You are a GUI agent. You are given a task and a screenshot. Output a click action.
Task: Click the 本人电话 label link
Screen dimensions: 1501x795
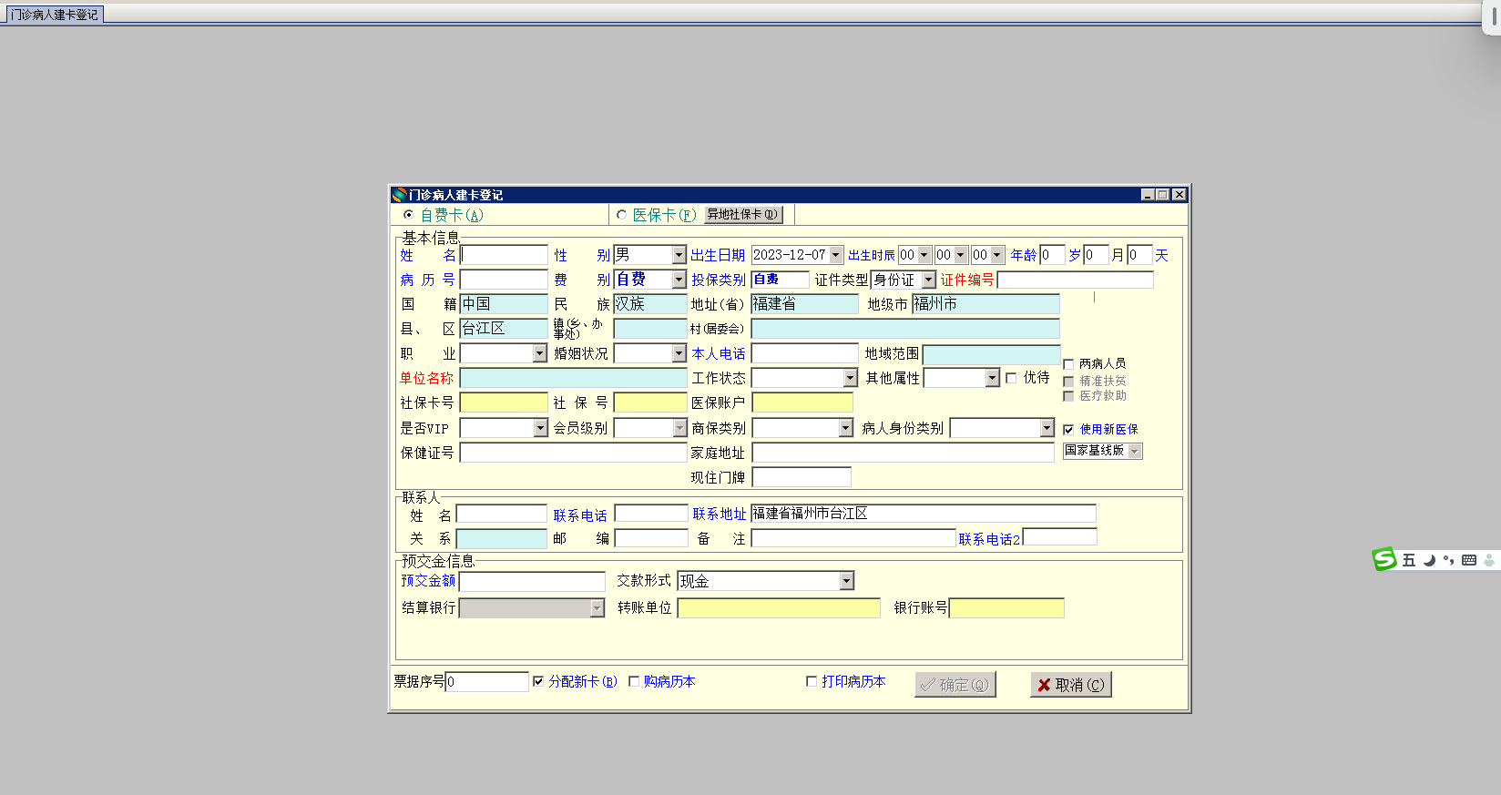(719, 353)
